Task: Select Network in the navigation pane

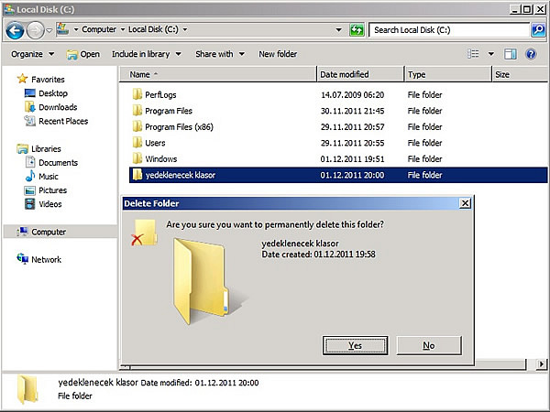Action: click(x=46, y=260)
